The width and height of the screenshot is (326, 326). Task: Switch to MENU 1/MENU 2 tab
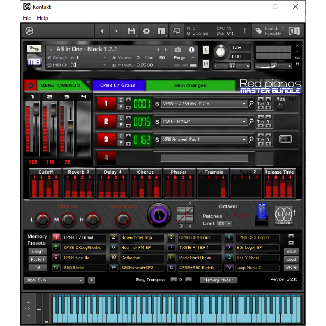pyautogui.click(x=60, y=85)
